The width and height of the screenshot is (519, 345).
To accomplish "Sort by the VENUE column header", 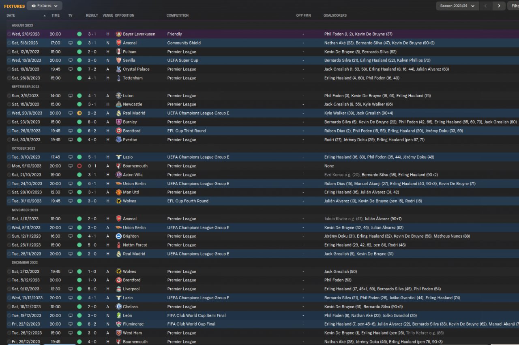I will (x=108, y=15).
